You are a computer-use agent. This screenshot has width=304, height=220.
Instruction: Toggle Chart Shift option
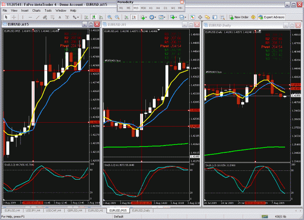pos(134,17)
